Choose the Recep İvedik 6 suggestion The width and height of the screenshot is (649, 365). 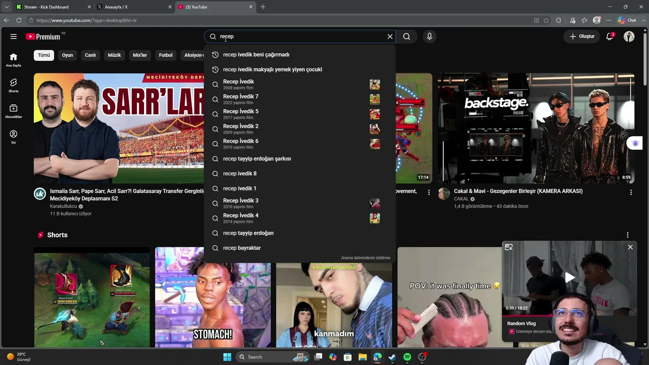300,143
